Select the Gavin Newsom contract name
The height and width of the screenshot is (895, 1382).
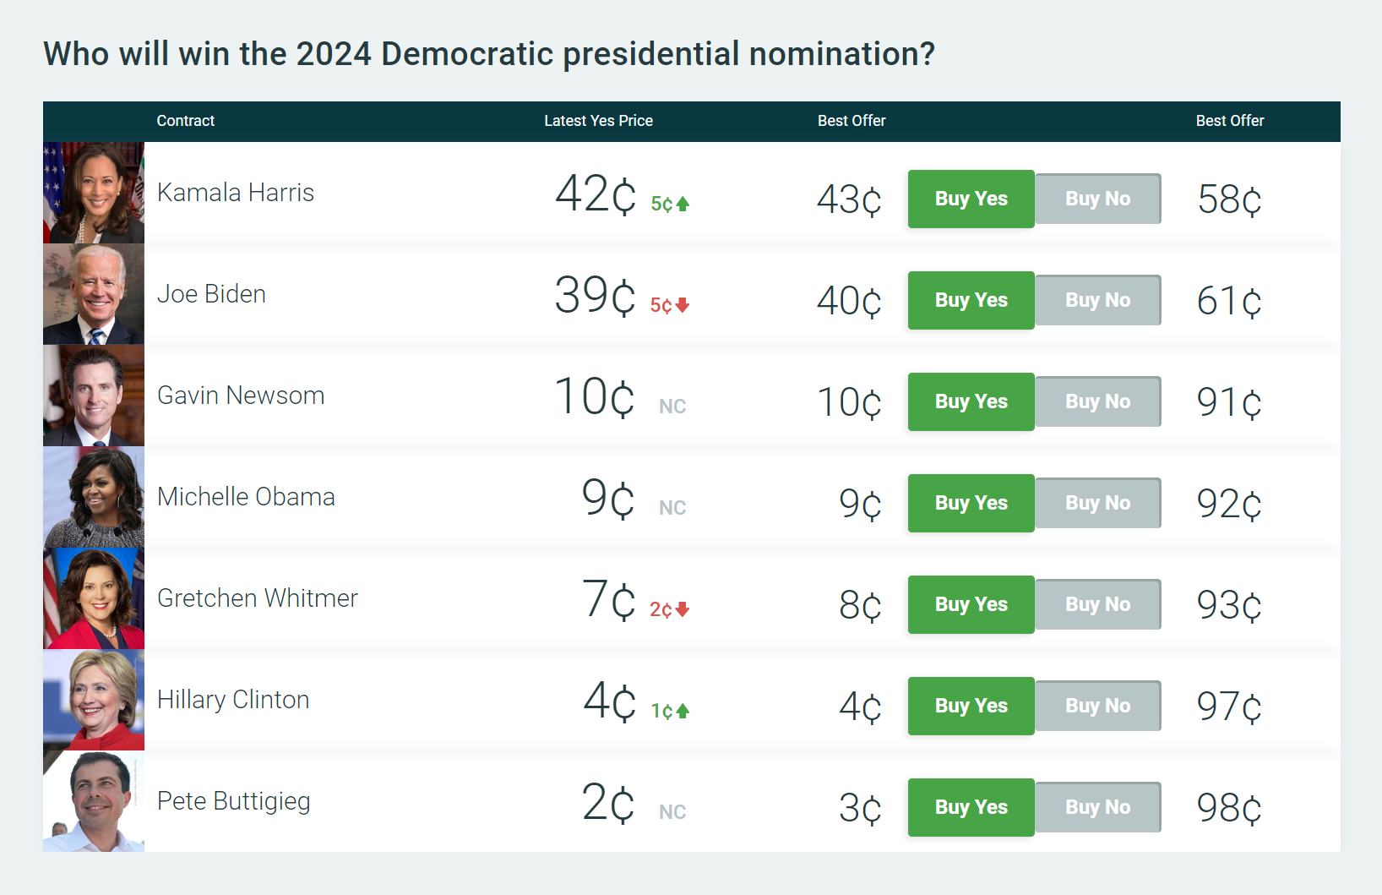(x=240, y=396)
